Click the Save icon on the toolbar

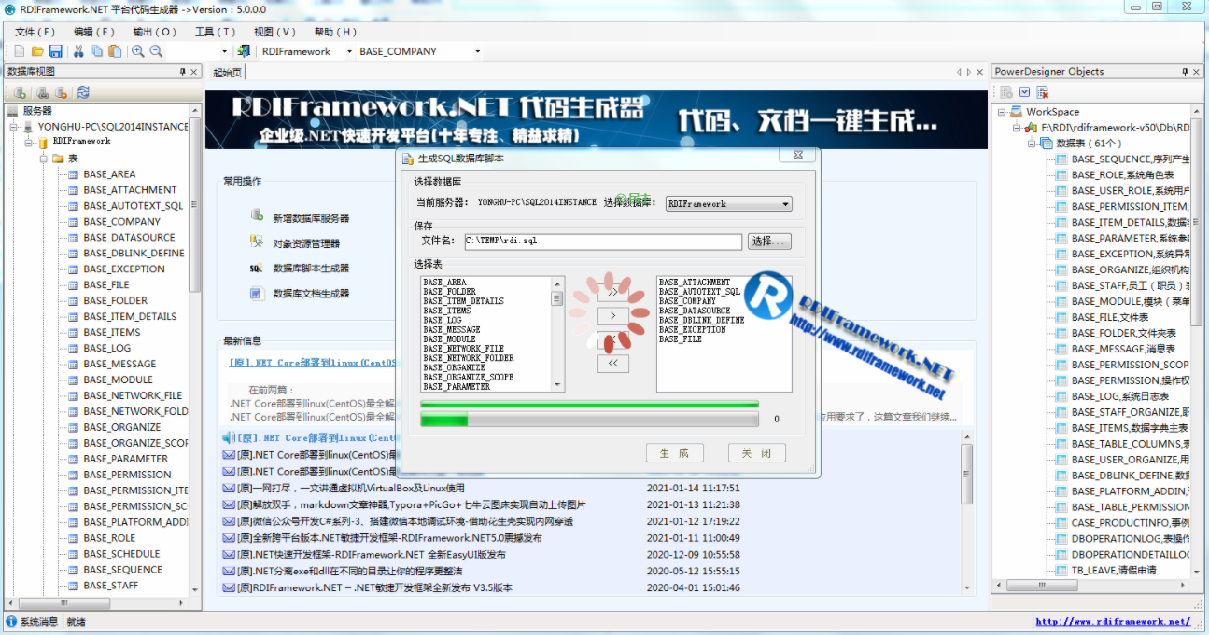(56, 51)
